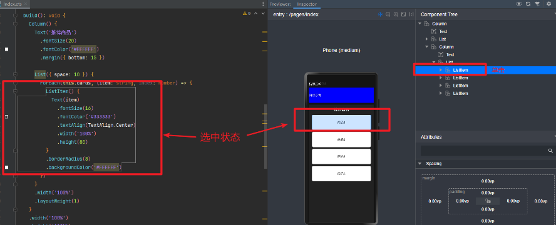
Task: Click the zoom out magnifier icon
Action: click(x=388, y=14)
